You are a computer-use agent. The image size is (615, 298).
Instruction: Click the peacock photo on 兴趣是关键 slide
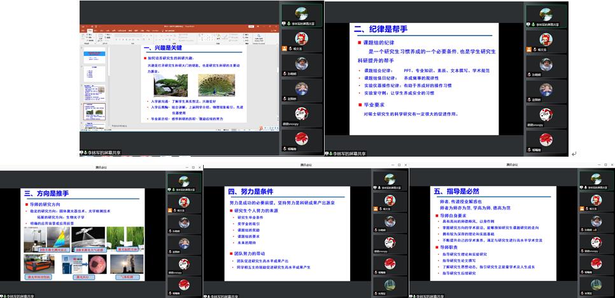point(215,85)
